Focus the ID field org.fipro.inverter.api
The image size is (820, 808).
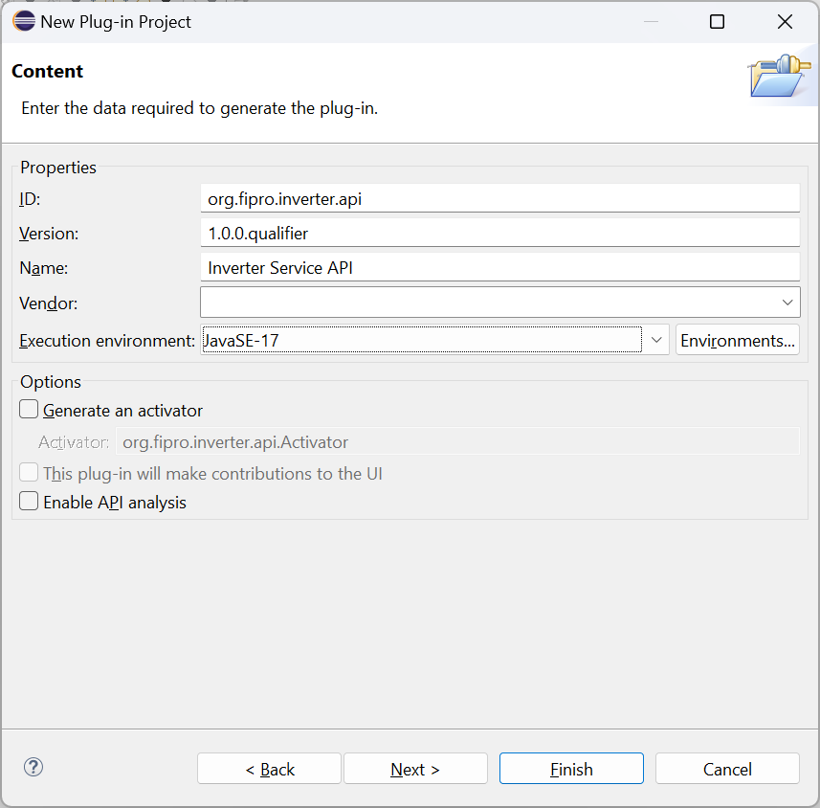500,198
